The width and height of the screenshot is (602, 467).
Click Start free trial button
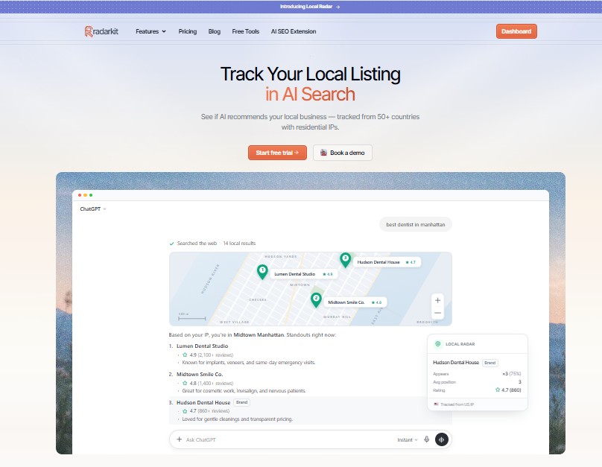(x=277, y=153)
